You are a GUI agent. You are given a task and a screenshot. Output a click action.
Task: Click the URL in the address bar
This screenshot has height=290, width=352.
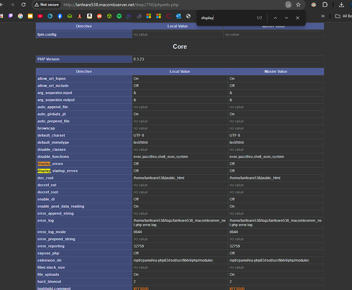(121, 5)
